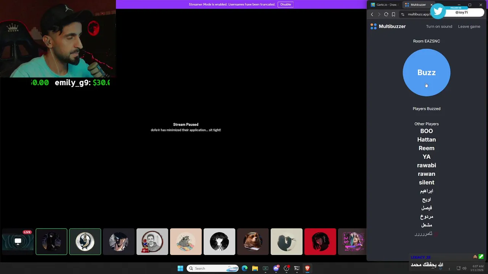Click player name 'مردوخ'
The height and width of the screenshot is (274, 488).
tap(426, 217)
